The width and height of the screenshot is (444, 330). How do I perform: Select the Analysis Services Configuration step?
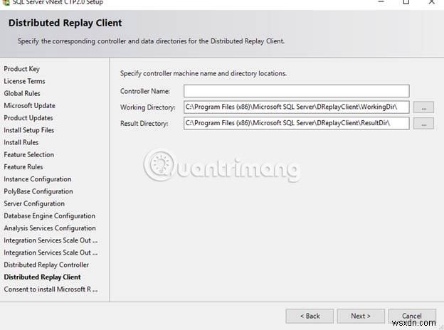(x=50, y=228)
